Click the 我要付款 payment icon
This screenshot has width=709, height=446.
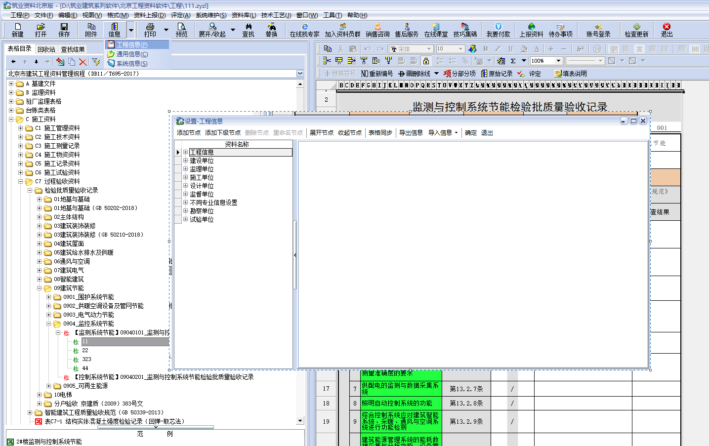coord(498,30)
